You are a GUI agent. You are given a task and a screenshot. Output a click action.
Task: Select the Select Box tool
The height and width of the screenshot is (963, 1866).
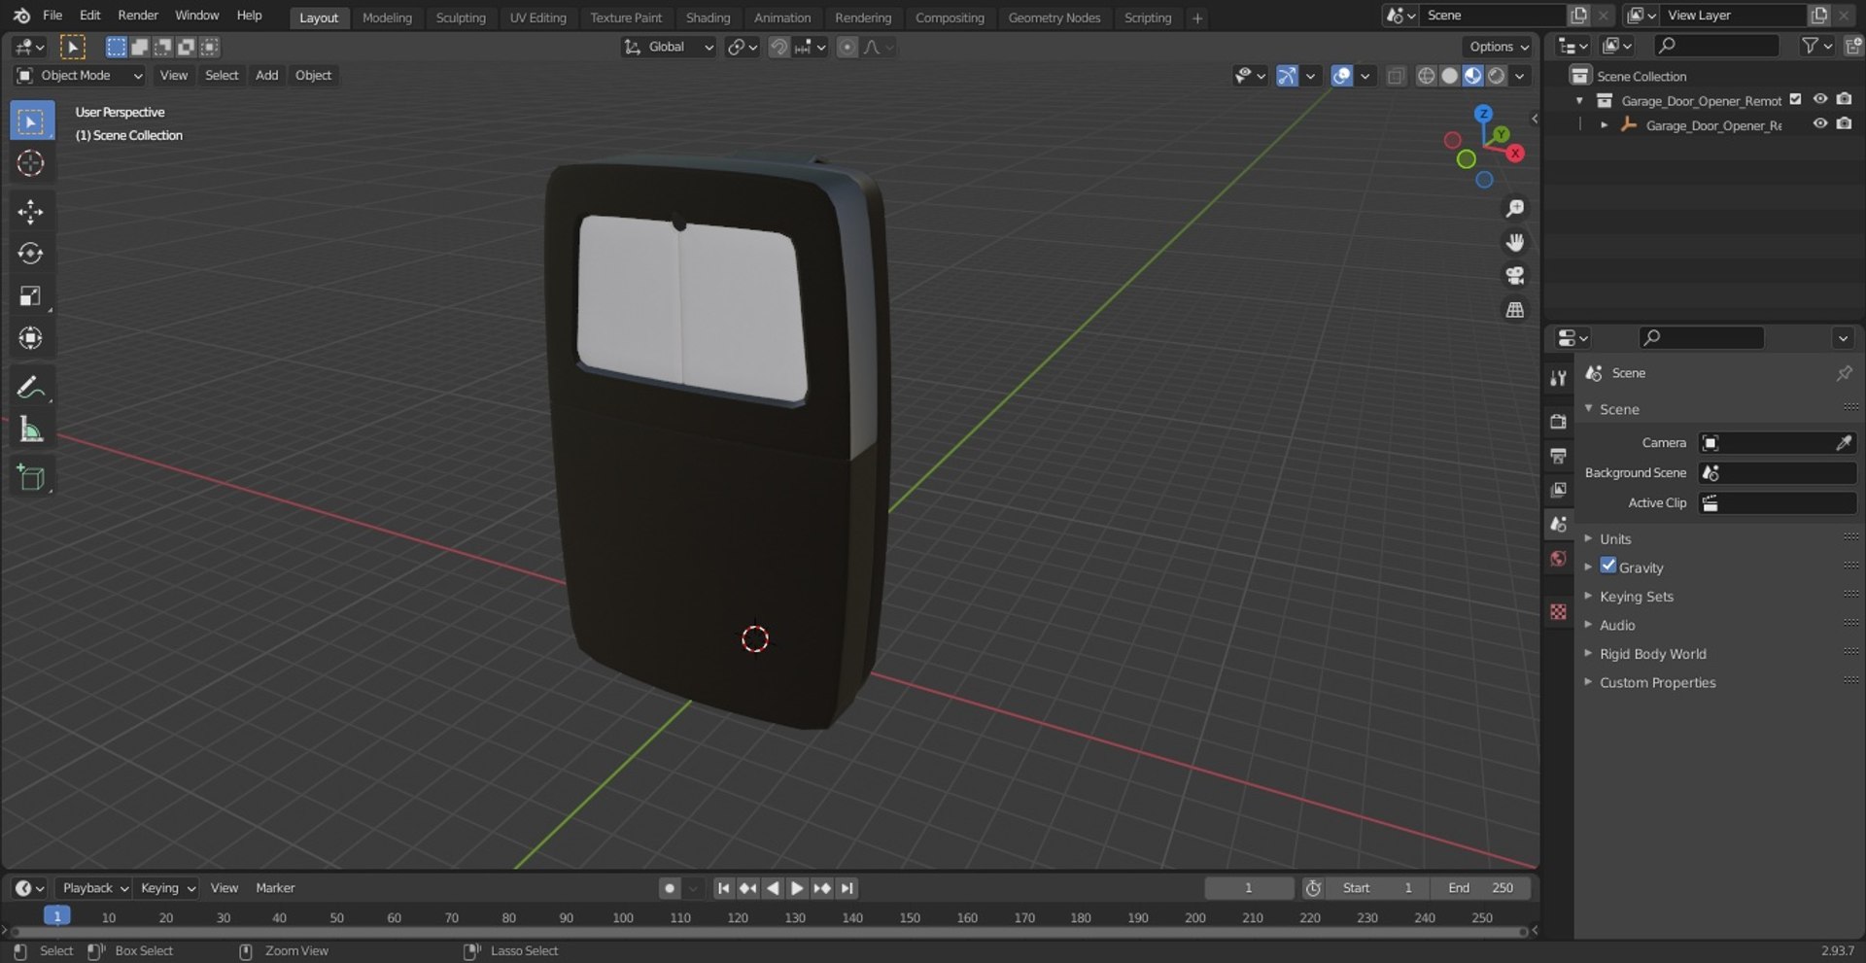click(x=31, y=121)
